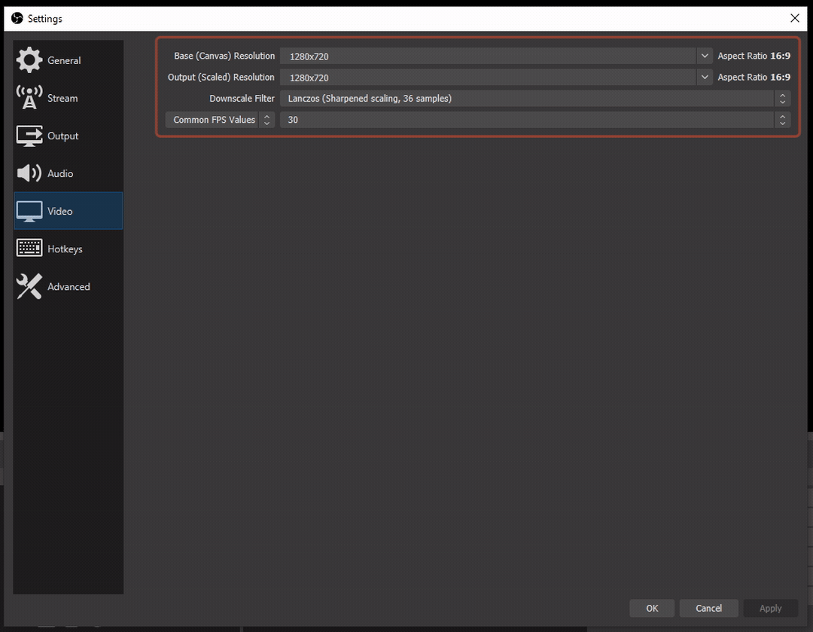Click the Advanced tools icon
Viewport: 813px width, 632px height.
pyautogui.click(x=29, y=286)
